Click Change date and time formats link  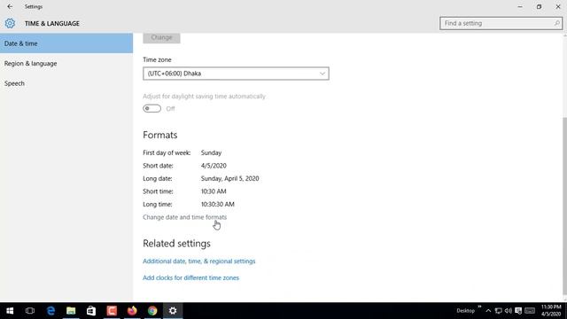pos(185,217)
